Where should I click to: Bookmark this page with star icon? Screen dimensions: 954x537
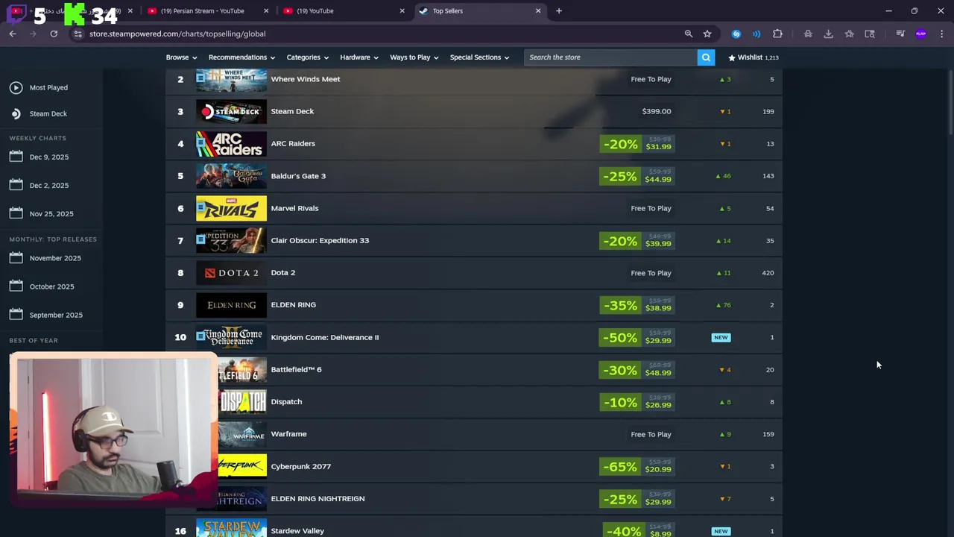[707, 34]
